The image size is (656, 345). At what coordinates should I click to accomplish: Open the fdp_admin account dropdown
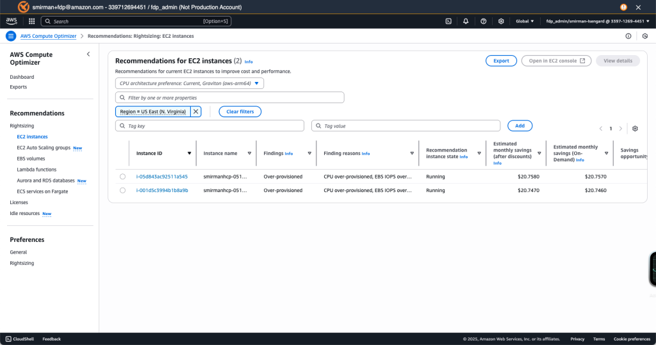598,21
